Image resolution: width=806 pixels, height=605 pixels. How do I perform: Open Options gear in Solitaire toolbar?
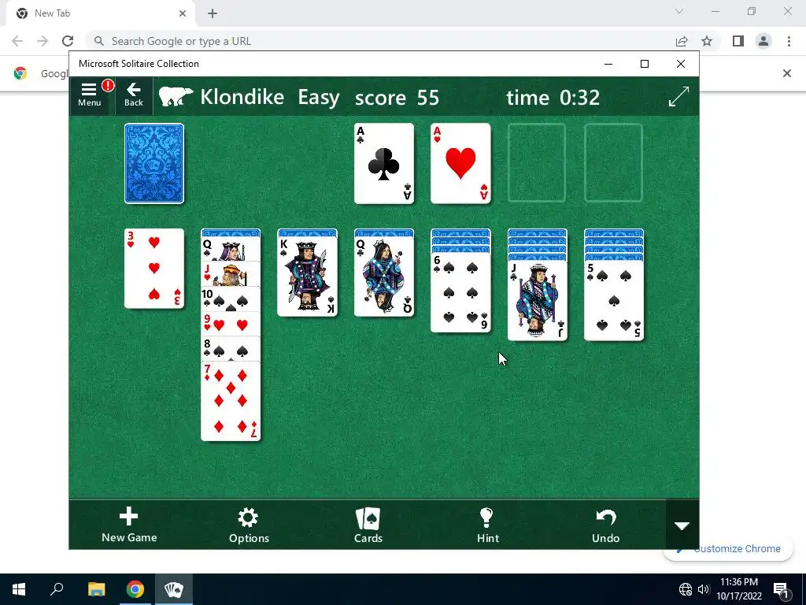[249, 525]
